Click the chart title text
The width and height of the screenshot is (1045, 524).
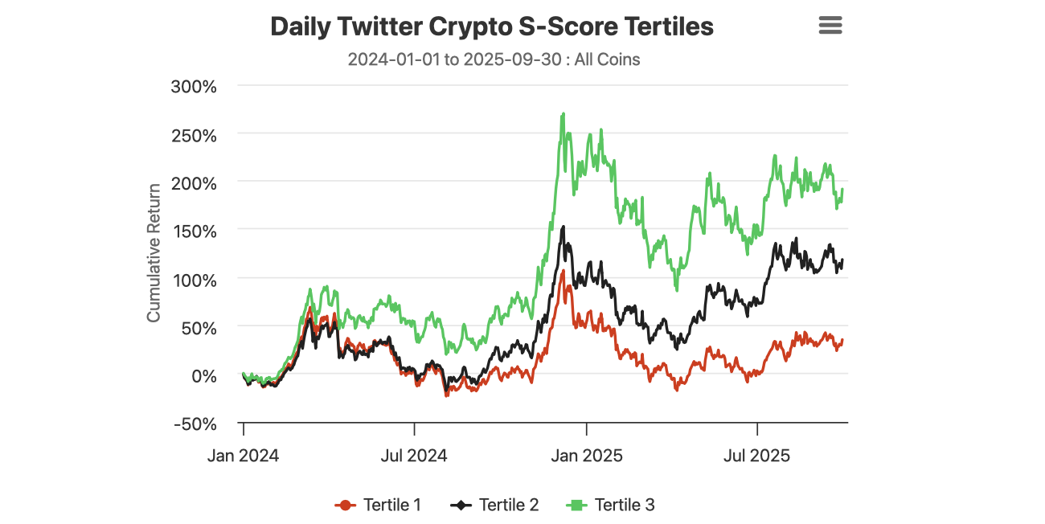(x=492, y=26)
